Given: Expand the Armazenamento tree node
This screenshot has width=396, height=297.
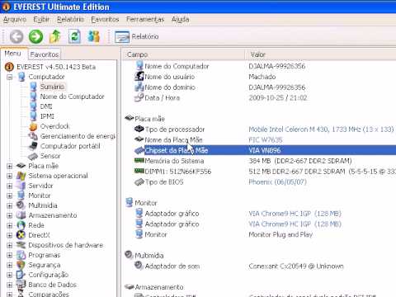Looking at the screenshot, I should (10, 215).
